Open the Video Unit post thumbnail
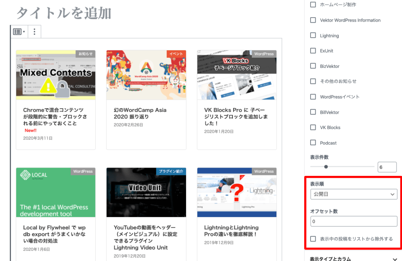 click(146, 192)
